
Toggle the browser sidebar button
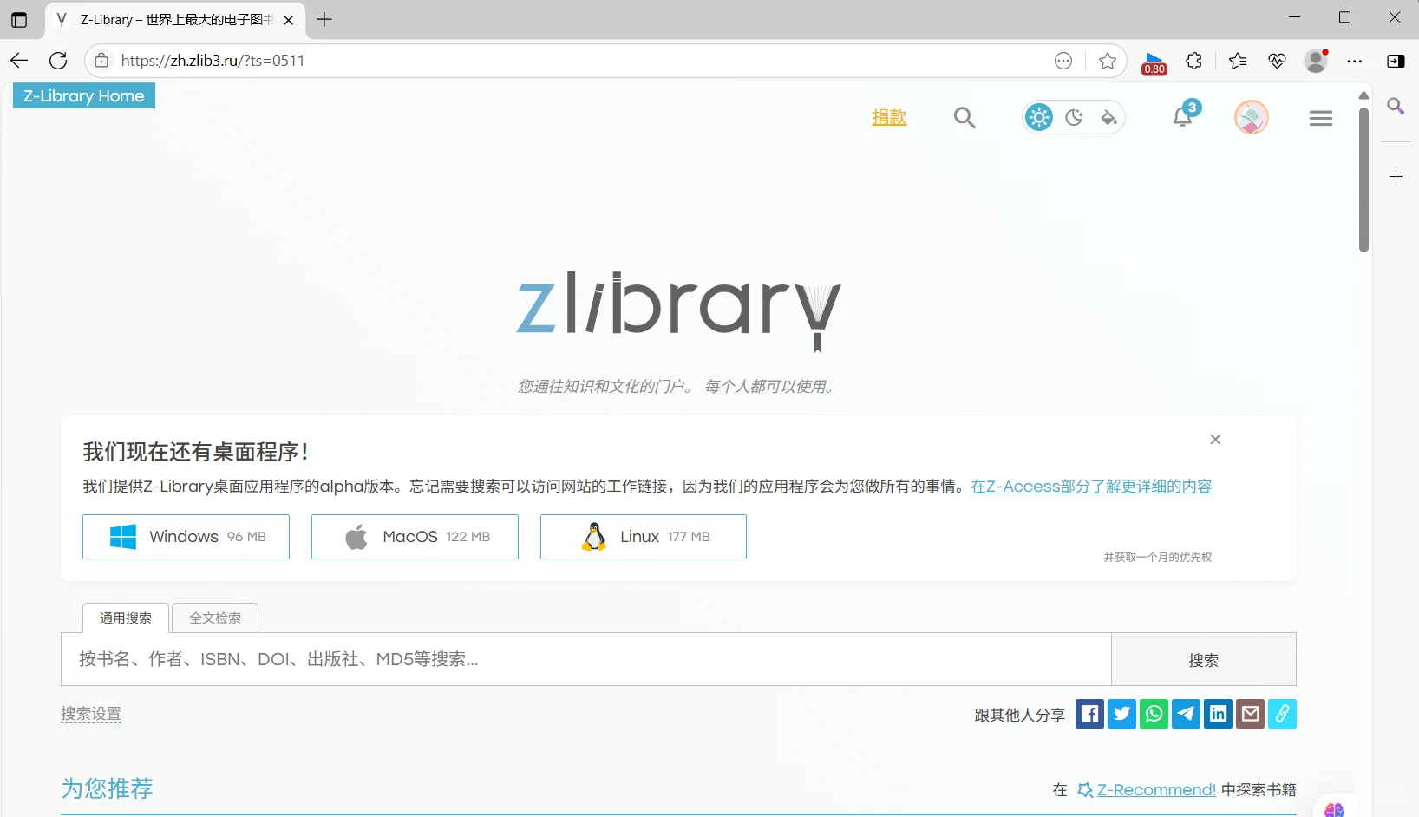(x=1396, y=61)
